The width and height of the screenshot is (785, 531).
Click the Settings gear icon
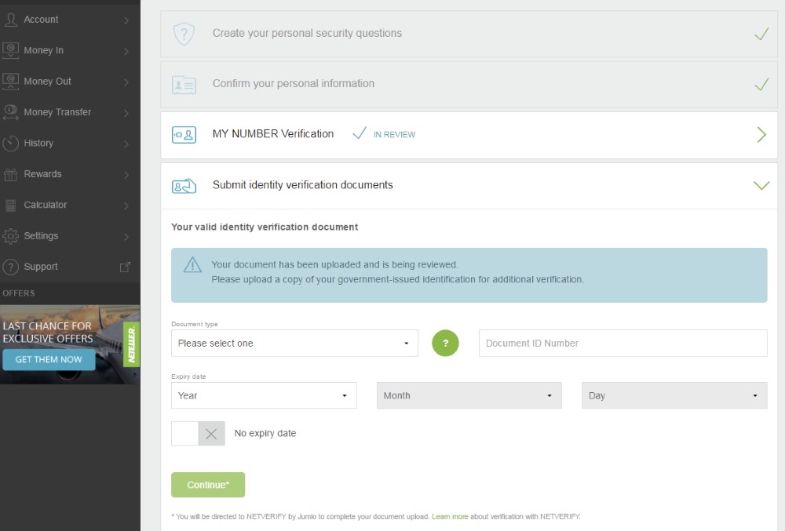point(11,236)
